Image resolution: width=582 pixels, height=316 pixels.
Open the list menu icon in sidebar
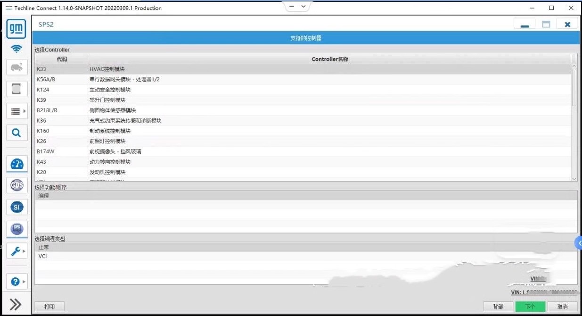[x=15, y=111]
